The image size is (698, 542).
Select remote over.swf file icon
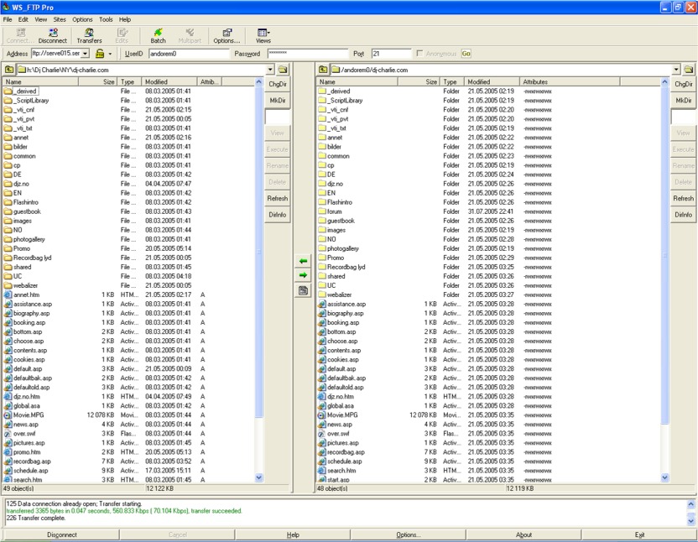[x=321, y=434]
